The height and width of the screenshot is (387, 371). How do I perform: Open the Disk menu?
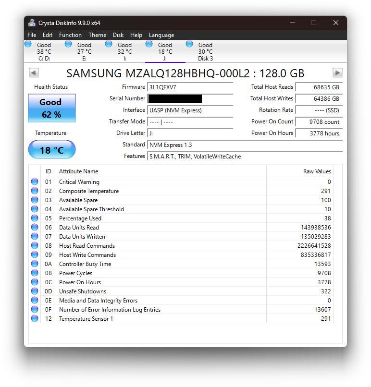pyautogui.click(x=118, y=35)
